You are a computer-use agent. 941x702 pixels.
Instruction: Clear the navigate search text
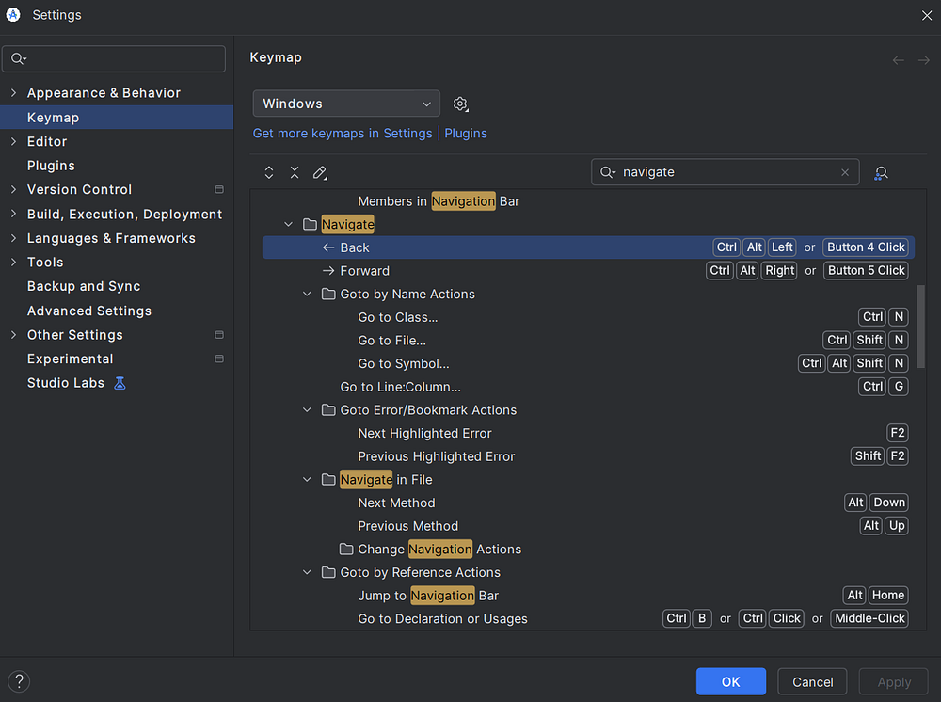coord(844,172)
